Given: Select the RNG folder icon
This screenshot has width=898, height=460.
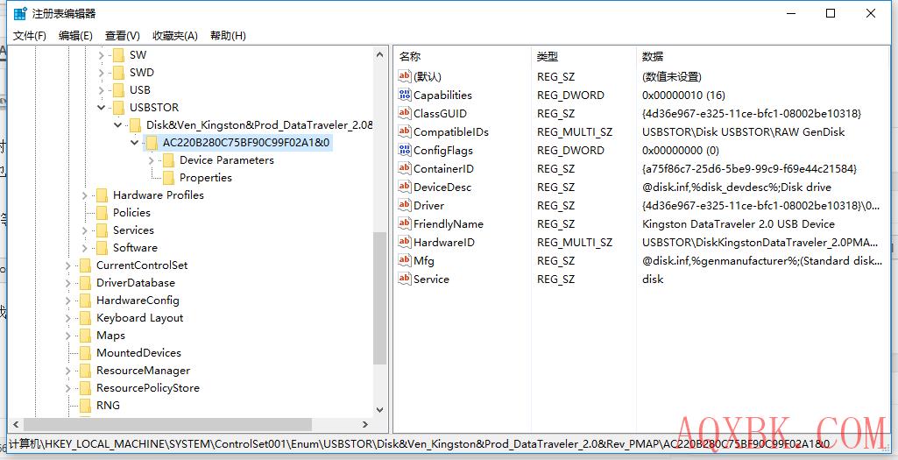Looking at the screenshot, I should pos(85,406).
